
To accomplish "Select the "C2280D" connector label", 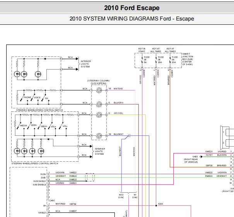I will [172, 73].
